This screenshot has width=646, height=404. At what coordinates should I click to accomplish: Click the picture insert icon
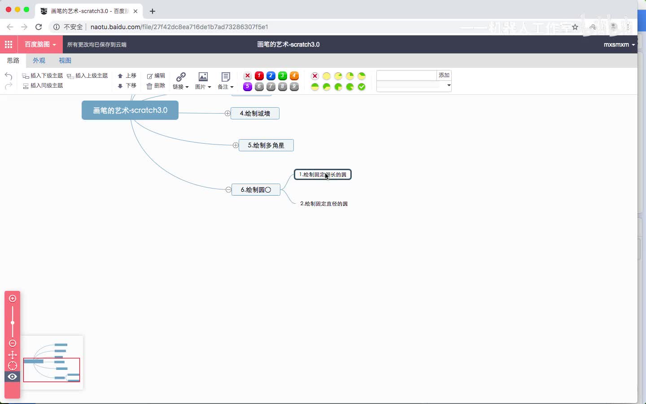point(203,77)
